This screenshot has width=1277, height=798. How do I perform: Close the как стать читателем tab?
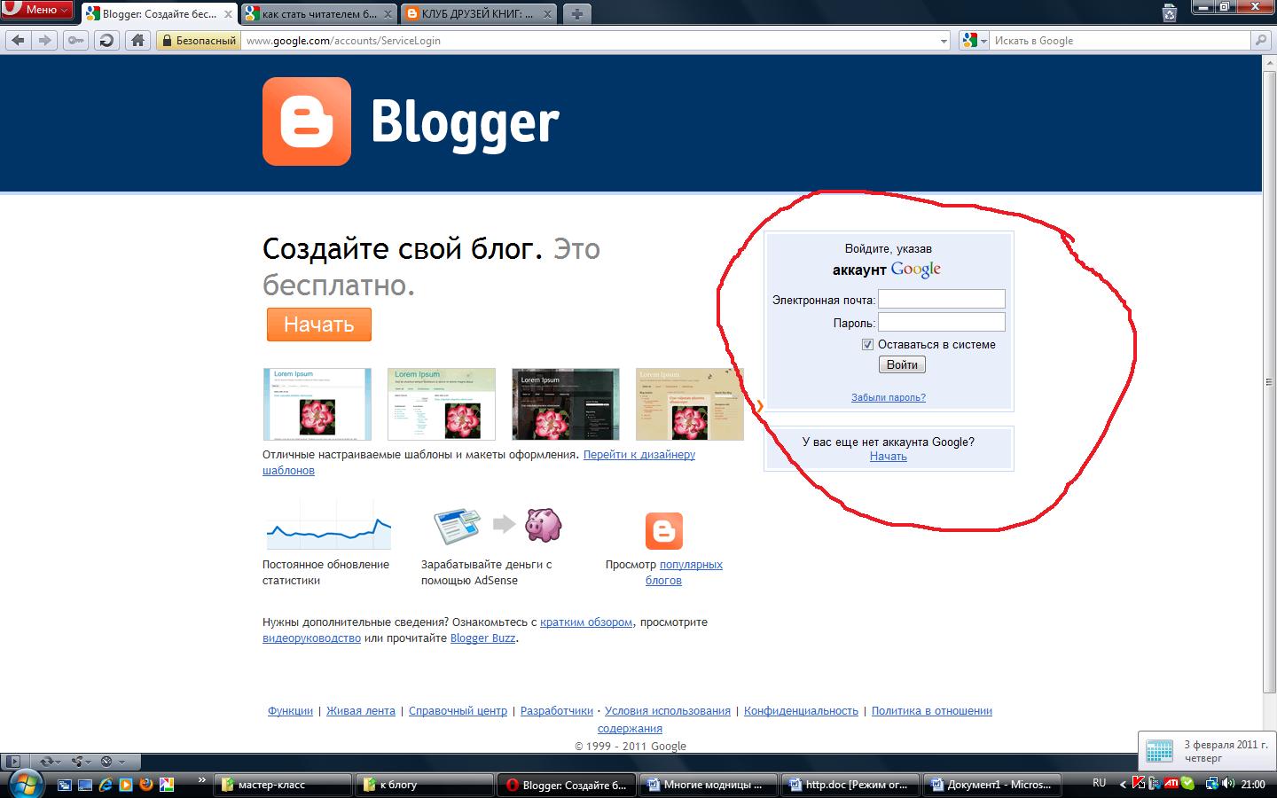coord(388,14)
